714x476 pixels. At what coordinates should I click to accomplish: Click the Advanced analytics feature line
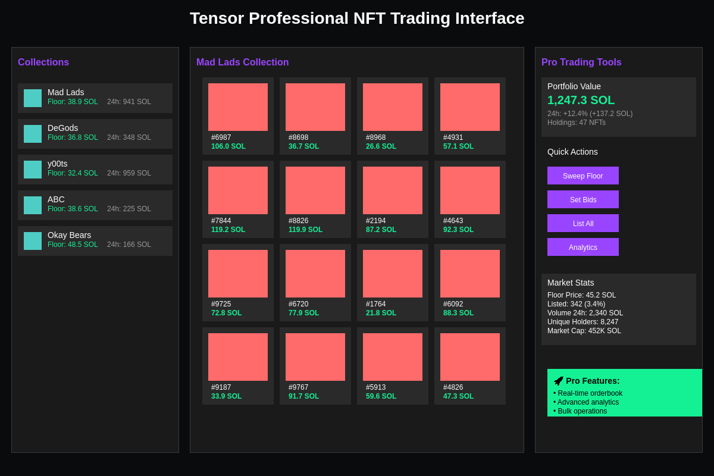[x=586, y=402]
